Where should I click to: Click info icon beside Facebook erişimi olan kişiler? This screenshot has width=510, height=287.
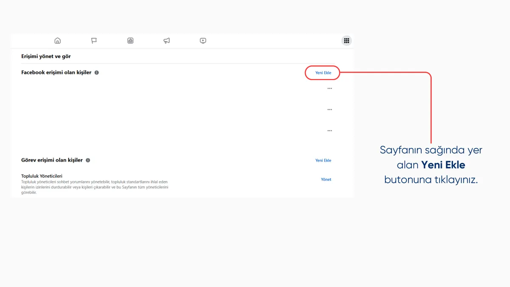pos(96,73)
